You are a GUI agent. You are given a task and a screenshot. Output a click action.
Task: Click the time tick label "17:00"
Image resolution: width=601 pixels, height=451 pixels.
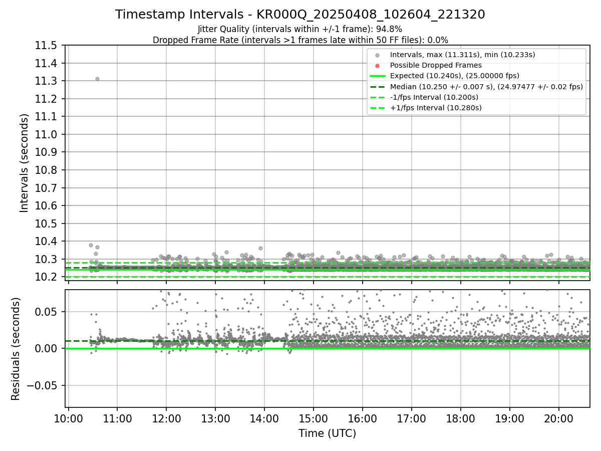(412, 419)
